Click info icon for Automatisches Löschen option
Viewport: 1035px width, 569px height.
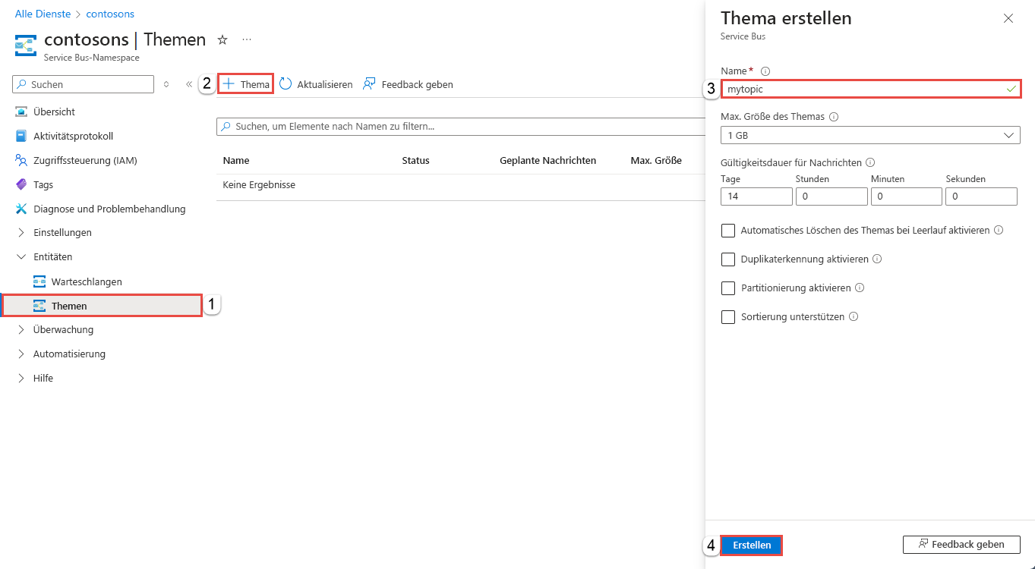999,230
